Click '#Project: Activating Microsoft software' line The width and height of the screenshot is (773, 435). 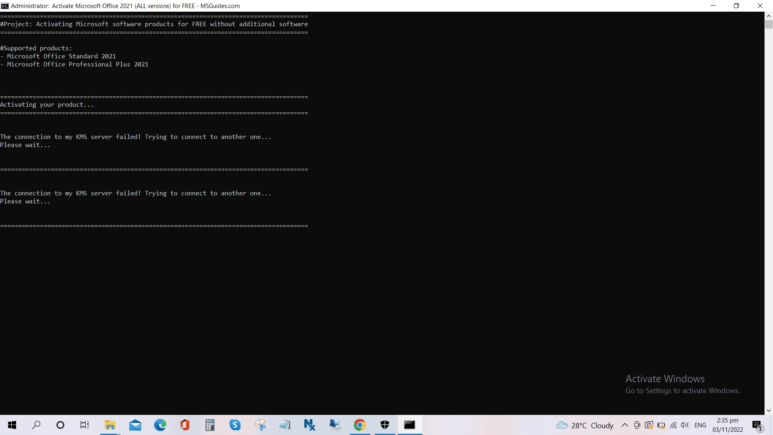pyautogui.click(x=154, y=24)
